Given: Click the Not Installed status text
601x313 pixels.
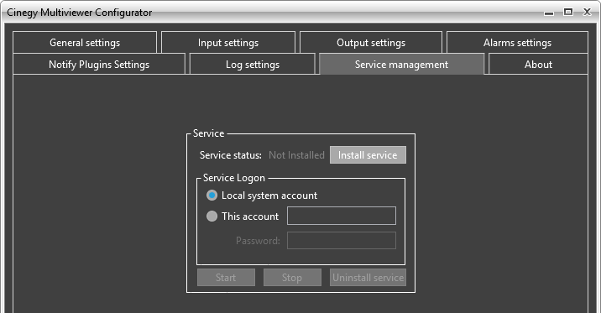Looking at the screenshot, I should 296,154.
